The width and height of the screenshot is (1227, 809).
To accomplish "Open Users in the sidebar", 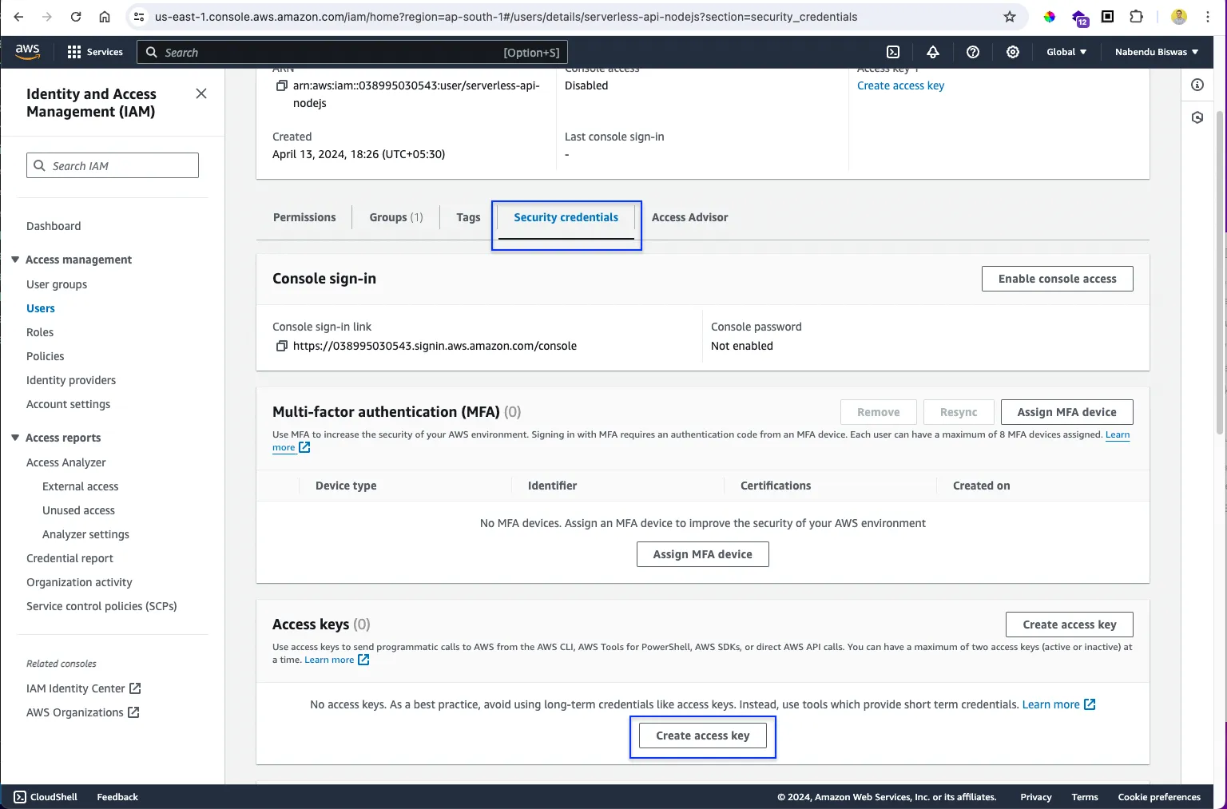I will [41, 308].
